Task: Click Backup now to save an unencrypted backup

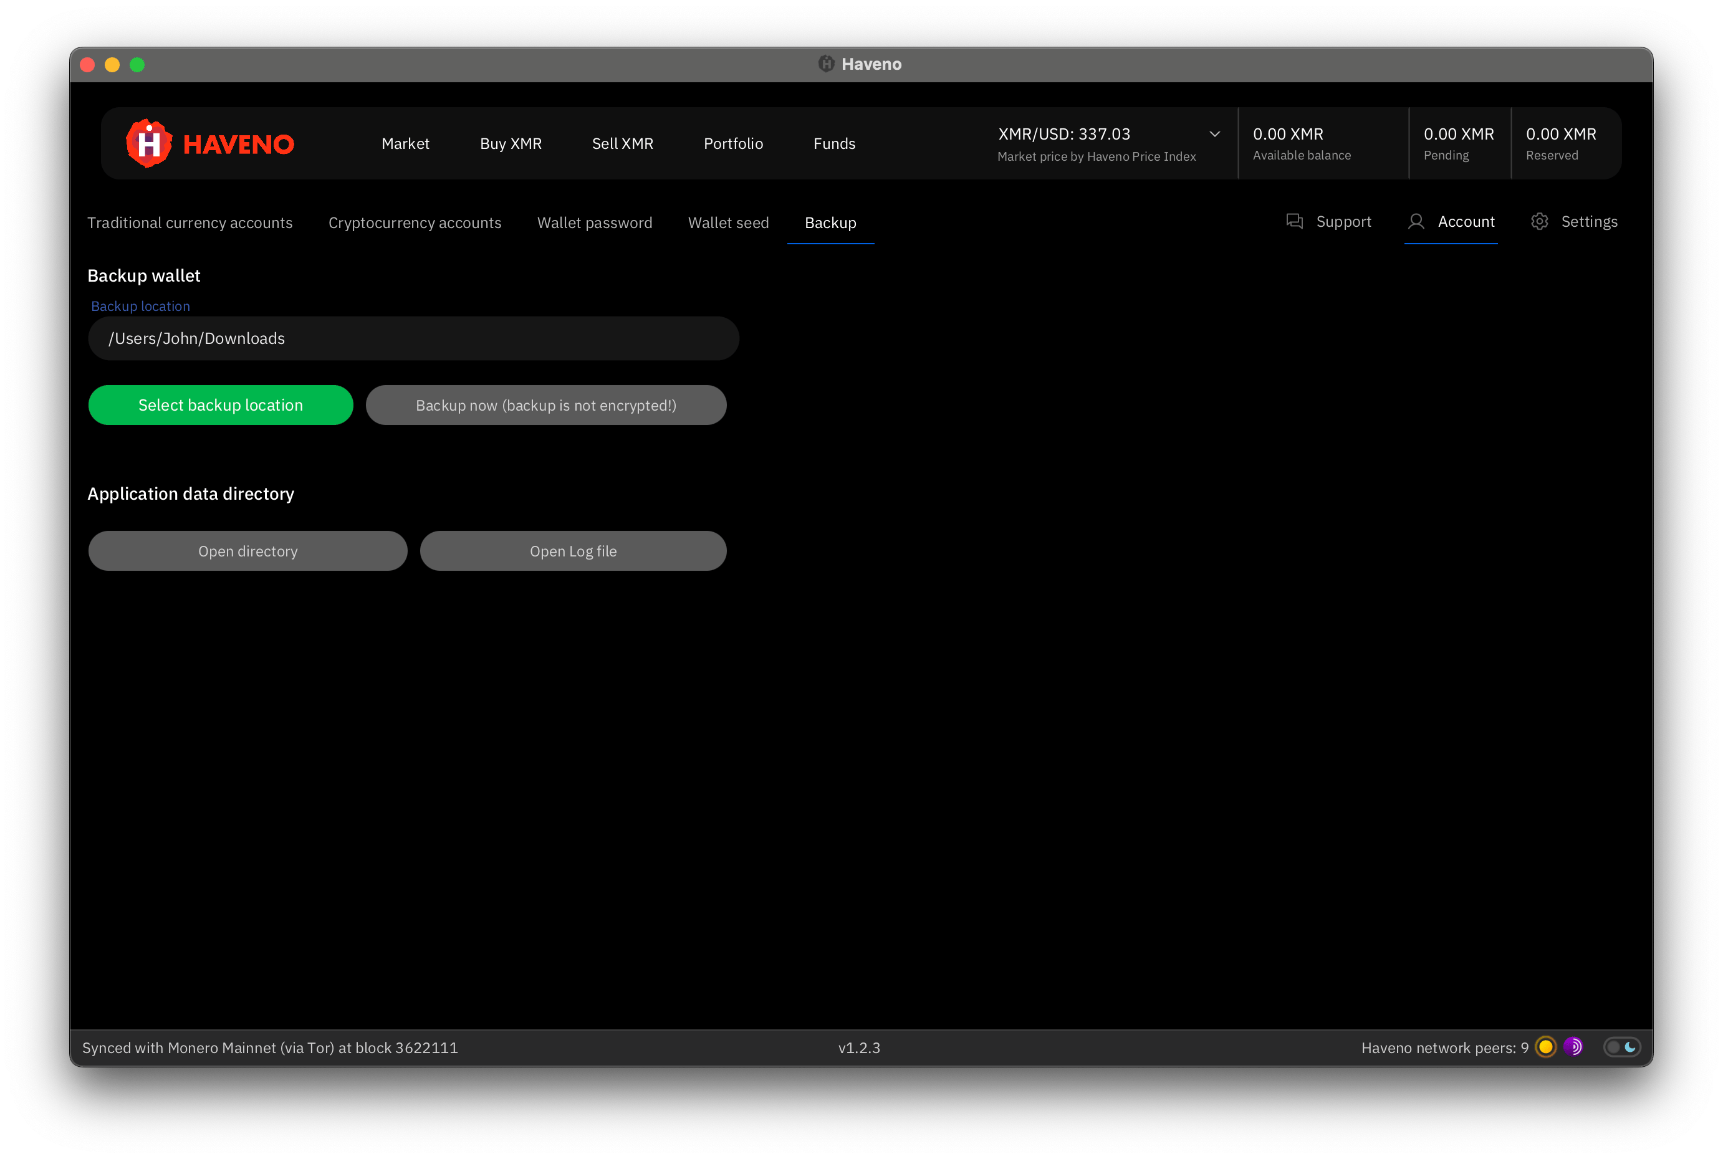Action: pos(545,405)
